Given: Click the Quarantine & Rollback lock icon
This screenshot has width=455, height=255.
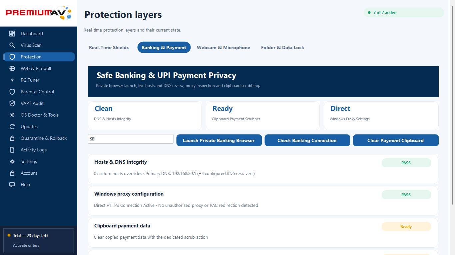Looking at the screenshot, I should [12, 138].
